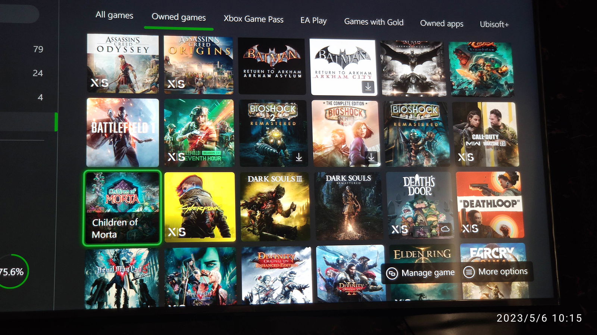This screenshot has width=597, height=335.
Task: Click the Manage game view icon
Action: (392, 274)
